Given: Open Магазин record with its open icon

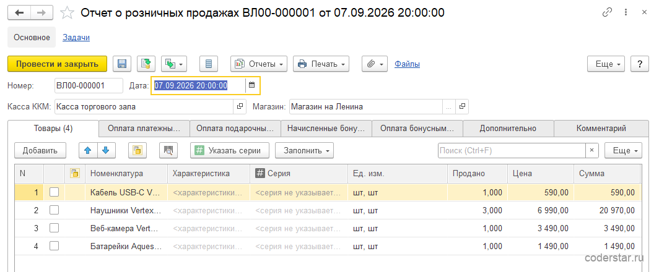Looking at the screenshot, I should pos(462,106).
